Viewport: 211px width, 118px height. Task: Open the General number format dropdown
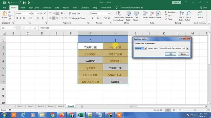point(109,13)
